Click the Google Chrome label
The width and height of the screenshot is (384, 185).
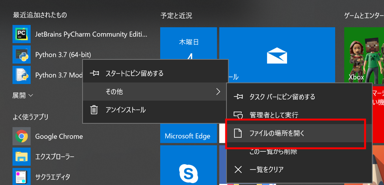[59, 136]
